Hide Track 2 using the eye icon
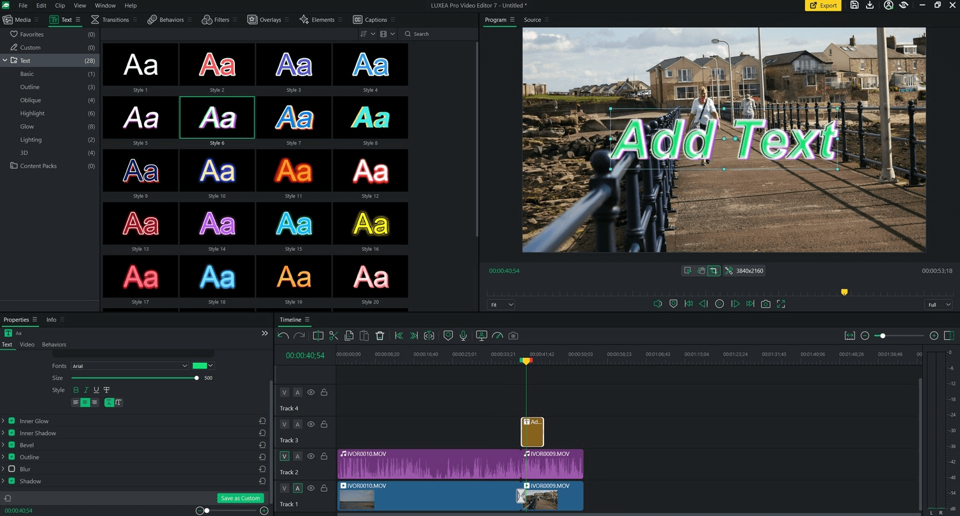 tap(310, 456)
